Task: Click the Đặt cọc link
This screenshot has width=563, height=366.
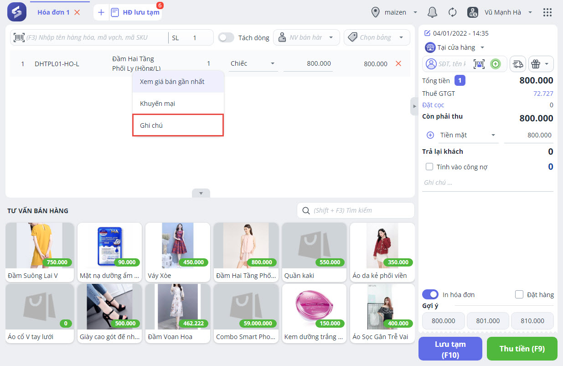Action: point(433,105)
